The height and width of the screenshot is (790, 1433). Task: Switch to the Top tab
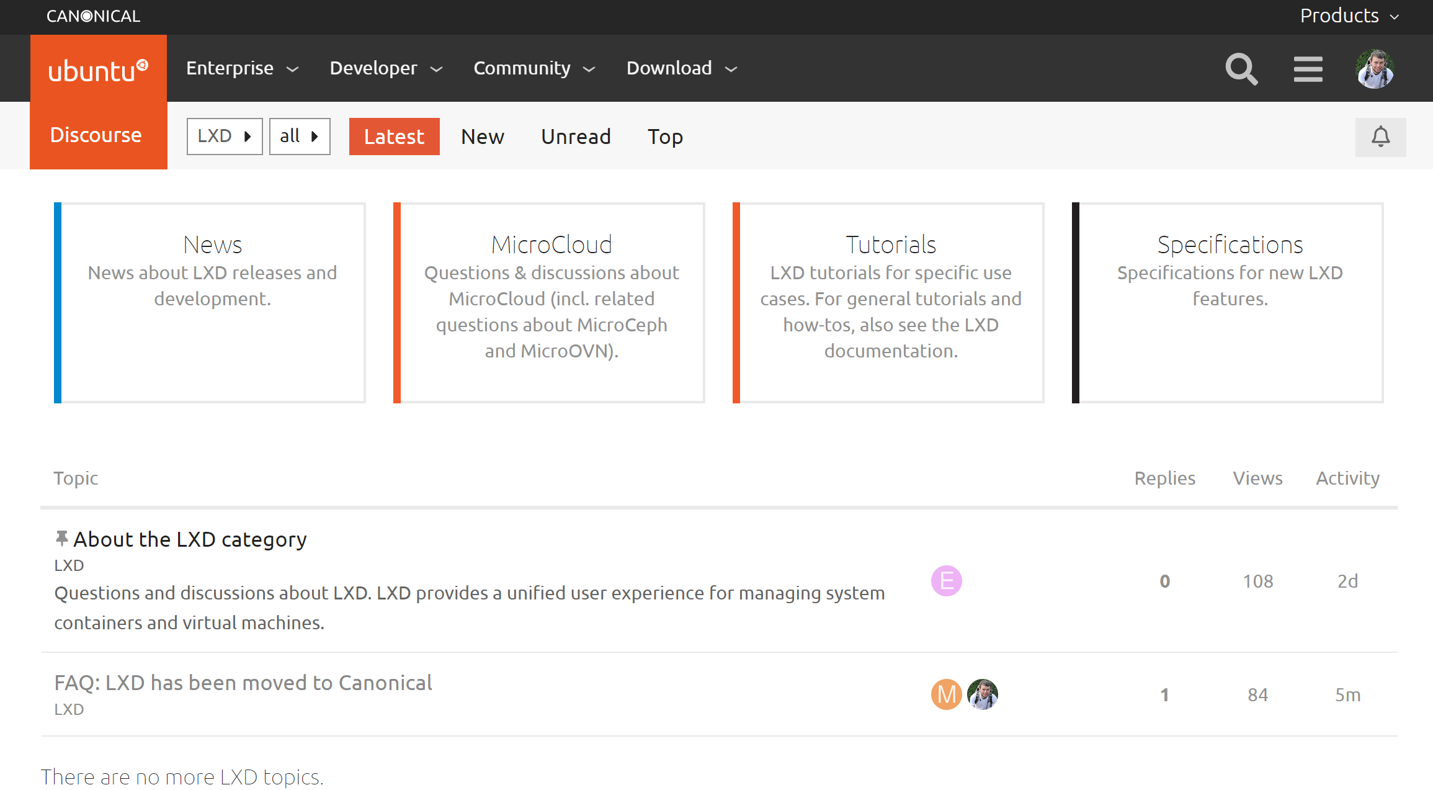tap(665, 137)
